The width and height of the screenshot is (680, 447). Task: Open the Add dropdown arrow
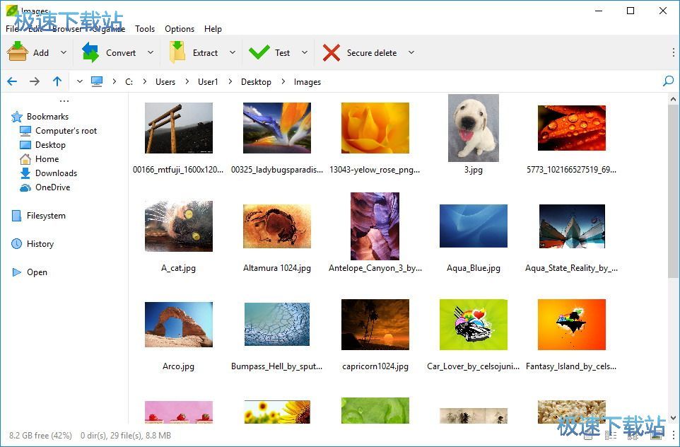64,52
